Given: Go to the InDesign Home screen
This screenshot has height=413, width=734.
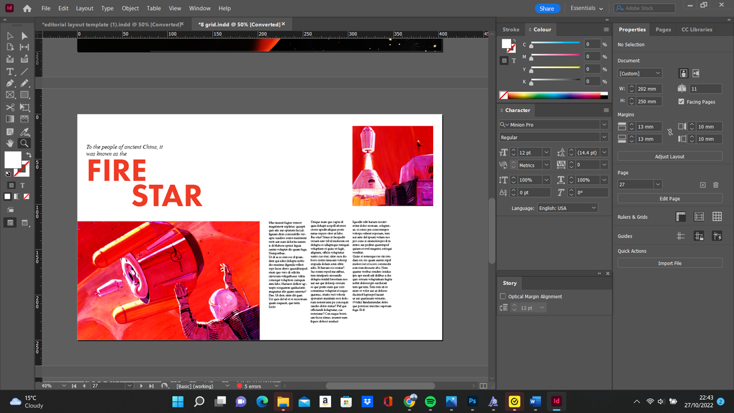Looking at the screenshot, I should [x=27, y=9].
